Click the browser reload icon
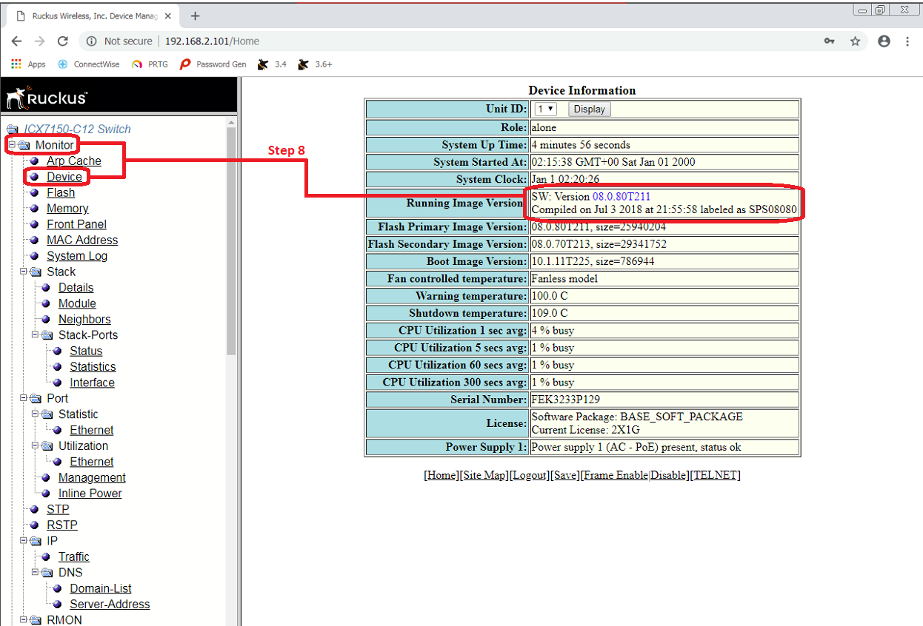 coord(63,41)
